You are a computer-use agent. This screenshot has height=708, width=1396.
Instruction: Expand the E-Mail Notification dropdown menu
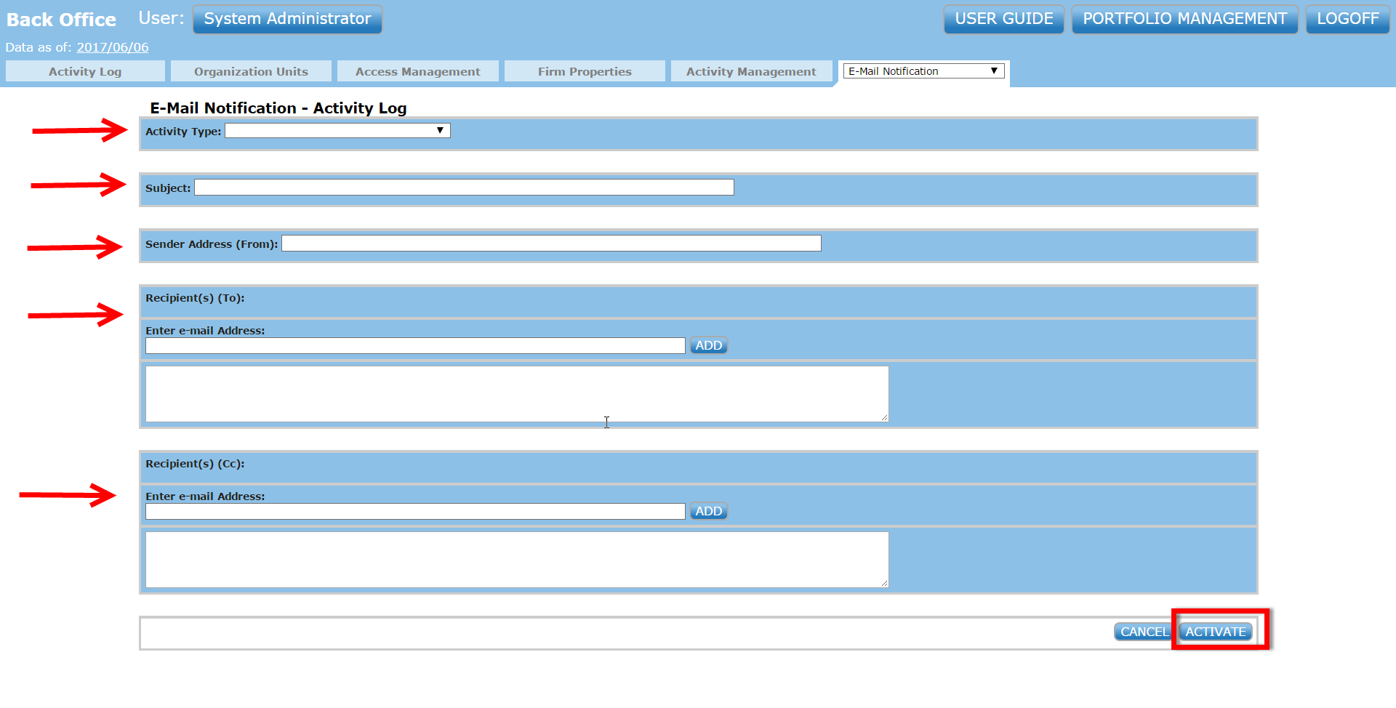[923, 71]
